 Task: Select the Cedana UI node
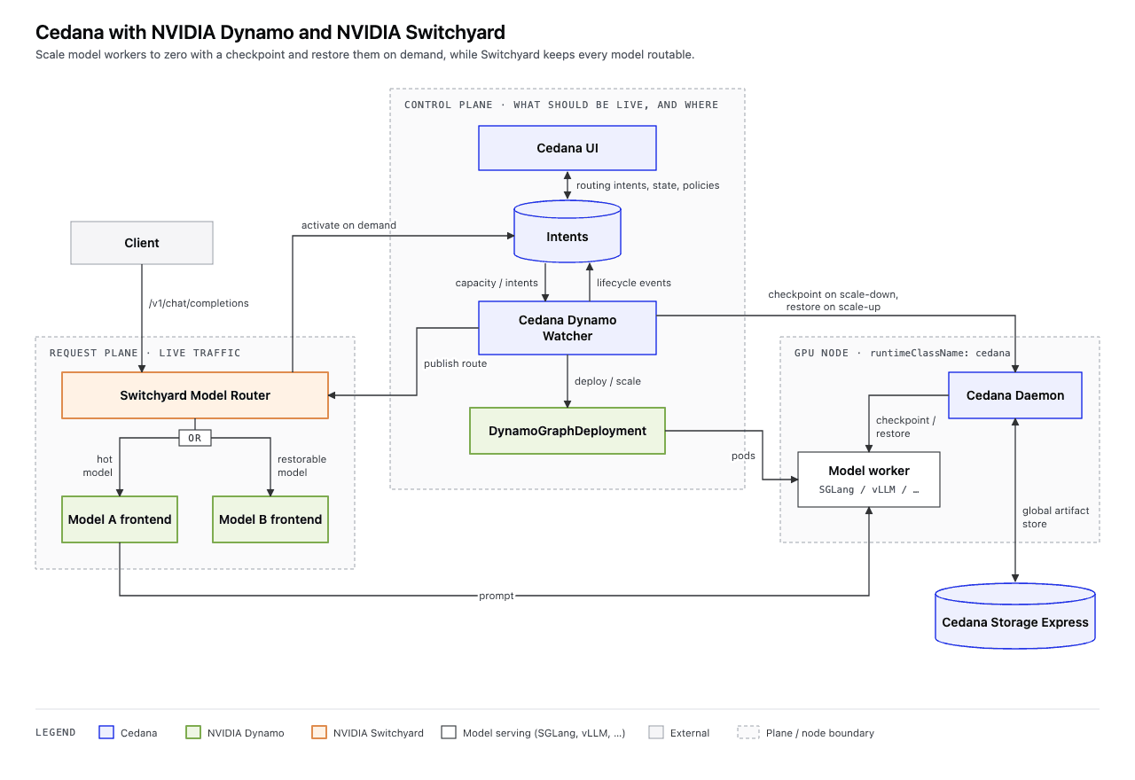pyautogui.click(x=567, y=148)
